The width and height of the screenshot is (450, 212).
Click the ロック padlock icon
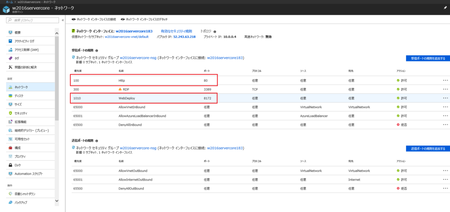point(11,165)
